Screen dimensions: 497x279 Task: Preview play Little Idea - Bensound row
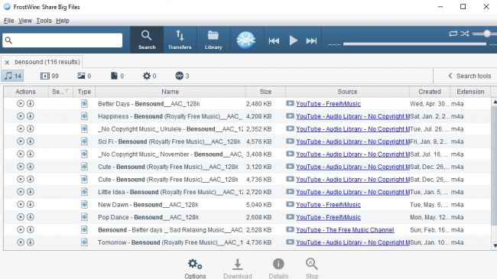[21, 192]
